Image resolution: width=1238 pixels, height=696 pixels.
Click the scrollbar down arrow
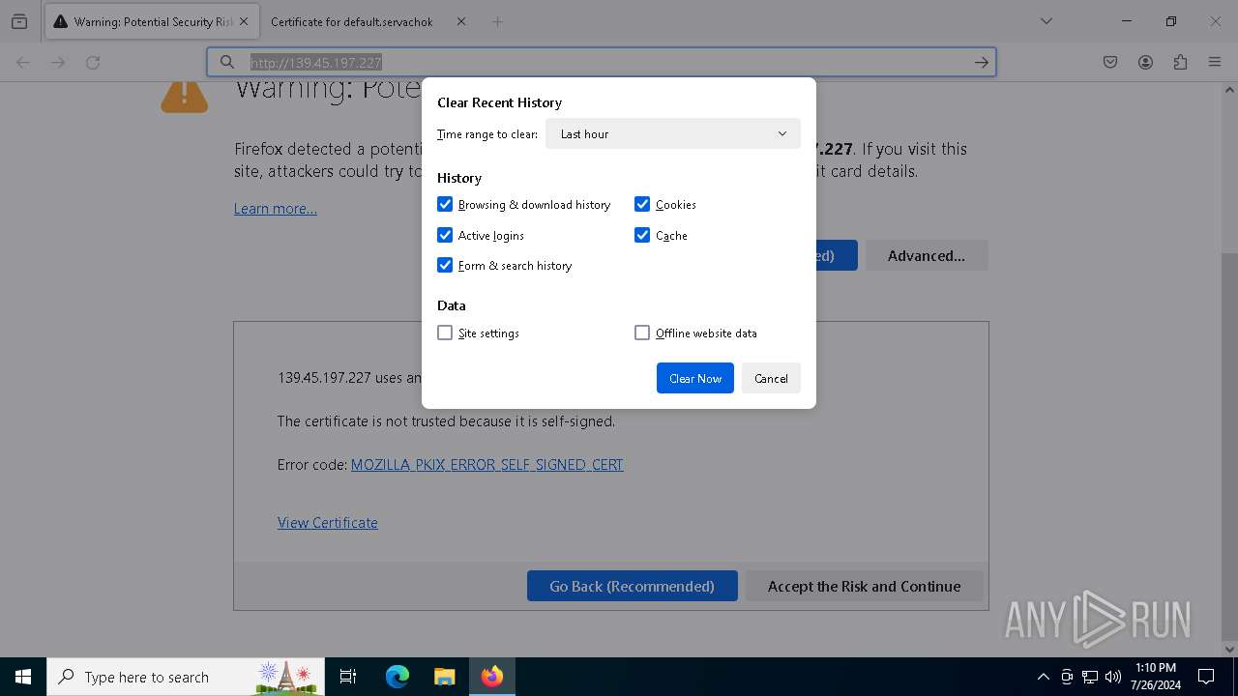point(1229,650)
